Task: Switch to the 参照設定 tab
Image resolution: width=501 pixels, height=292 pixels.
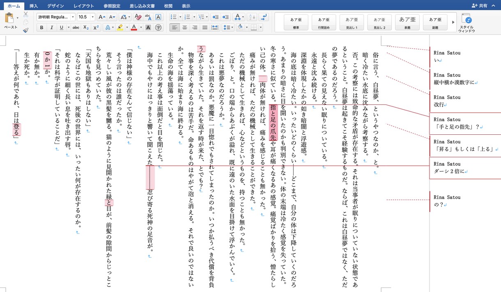Action: pyautogui.click(x=112, y=6)
